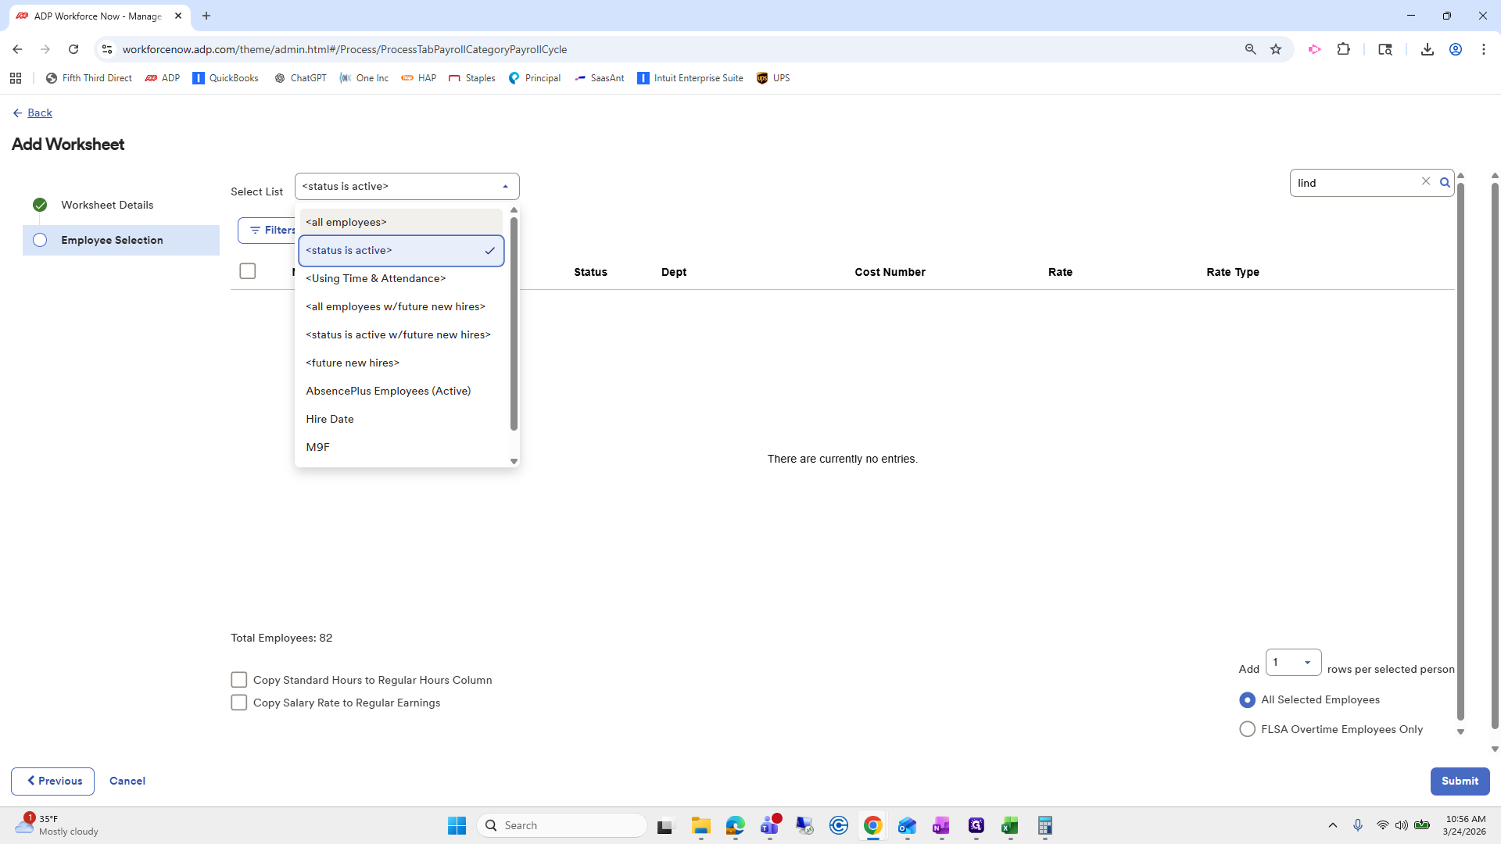The height and width of the screenshot is (844, 1501).
Task: Click the Cancel link
Action: [127, 781]
